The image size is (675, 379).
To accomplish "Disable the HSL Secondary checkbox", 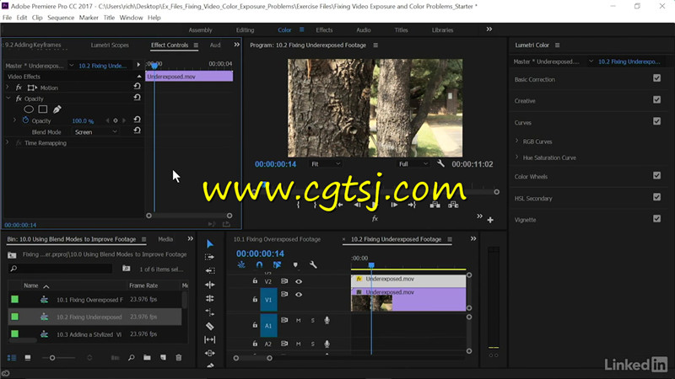I will pos(656,197).
